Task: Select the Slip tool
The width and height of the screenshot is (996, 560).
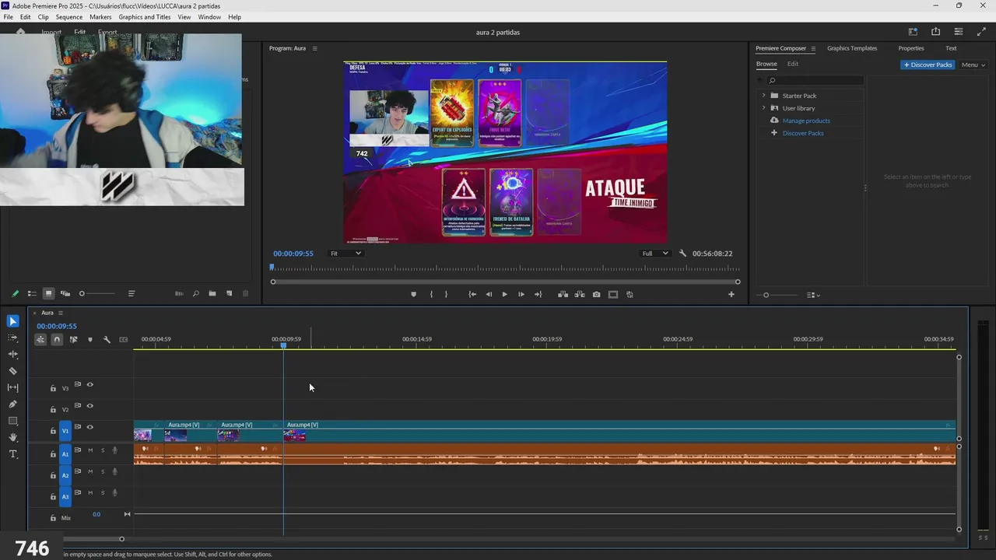Action: pos(12,387)
